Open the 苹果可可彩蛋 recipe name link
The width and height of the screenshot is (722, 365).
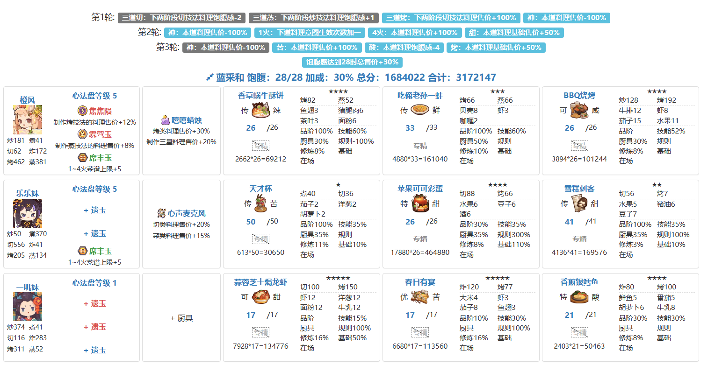[420, 189]
